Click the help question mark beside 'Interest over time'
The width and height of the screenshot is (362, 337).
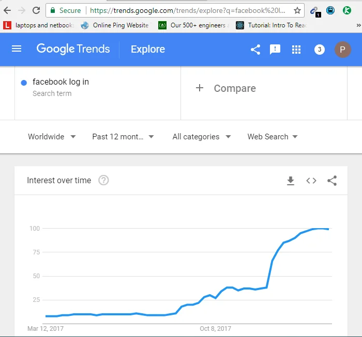click(x=103, y=180)
